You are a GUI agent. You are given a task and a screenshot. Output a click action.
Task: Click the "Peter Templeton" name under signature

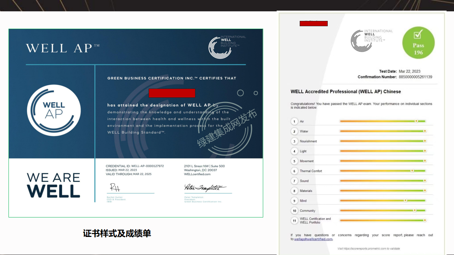pyautogui.click(x=194, y=197)
